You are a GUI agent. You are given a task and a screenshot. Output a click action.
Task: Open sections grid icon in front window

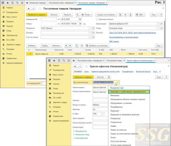pos(49,60)
